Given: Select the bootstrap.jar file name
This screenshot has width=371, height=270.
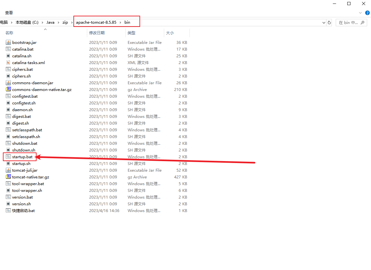Looking at the screenshot, I should point(24,43).
